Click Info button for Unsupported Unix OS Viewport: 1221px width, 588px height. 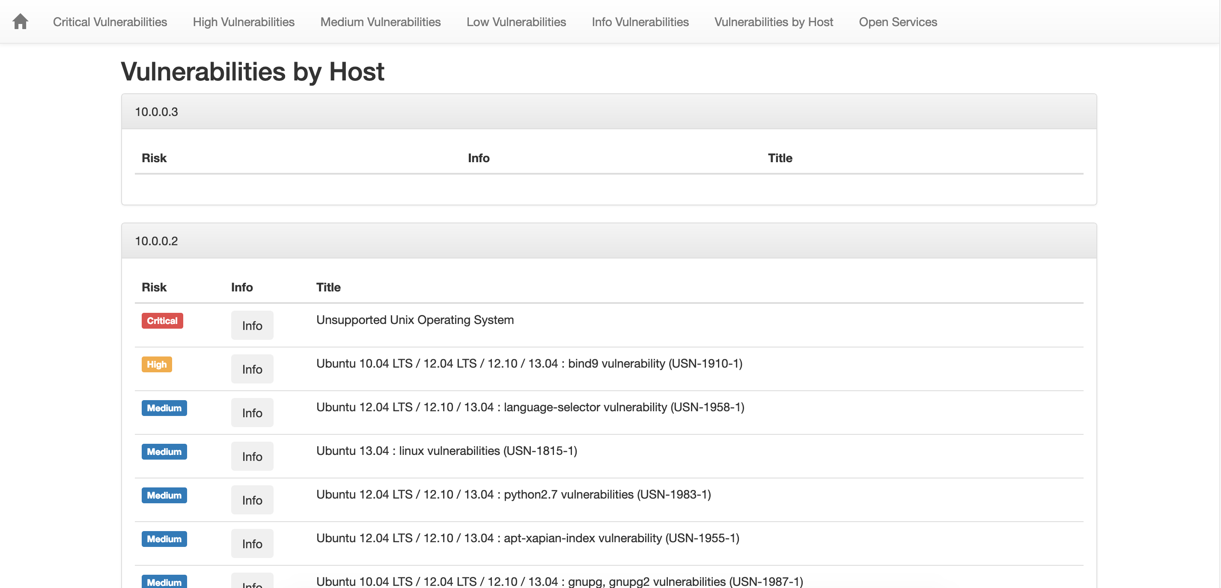[252, 326]
